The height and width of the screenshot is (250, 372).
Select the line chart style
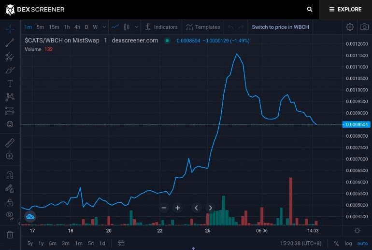pyautogui.click(x=115, y=27)
